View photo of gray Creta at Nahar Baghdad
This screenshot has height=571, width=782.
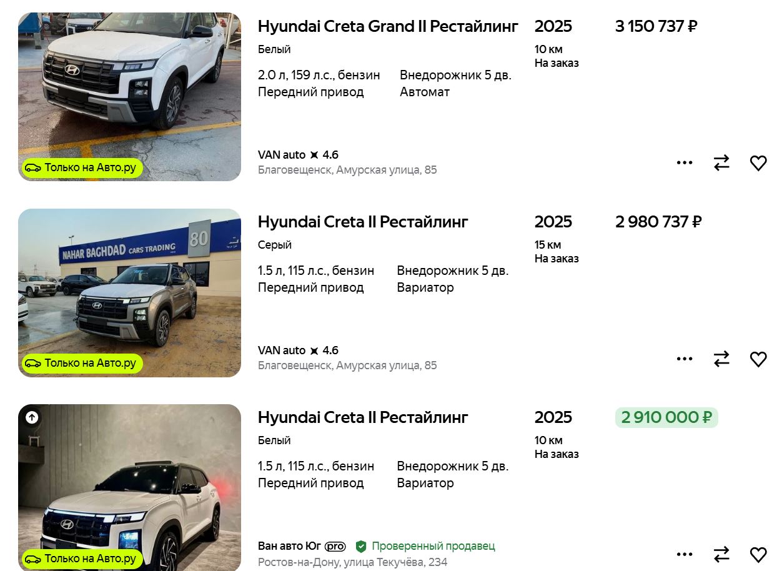click(x=129, y=287)
